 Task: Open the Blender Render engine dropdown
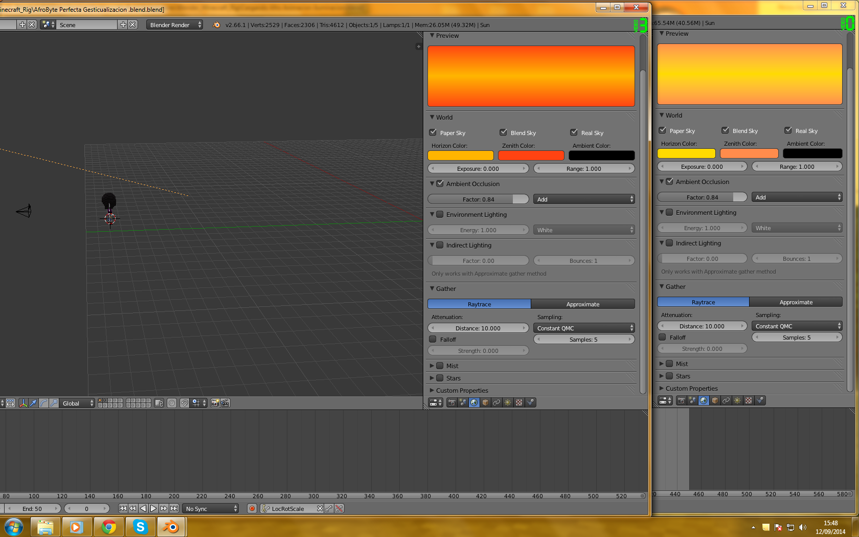point(174,25)
